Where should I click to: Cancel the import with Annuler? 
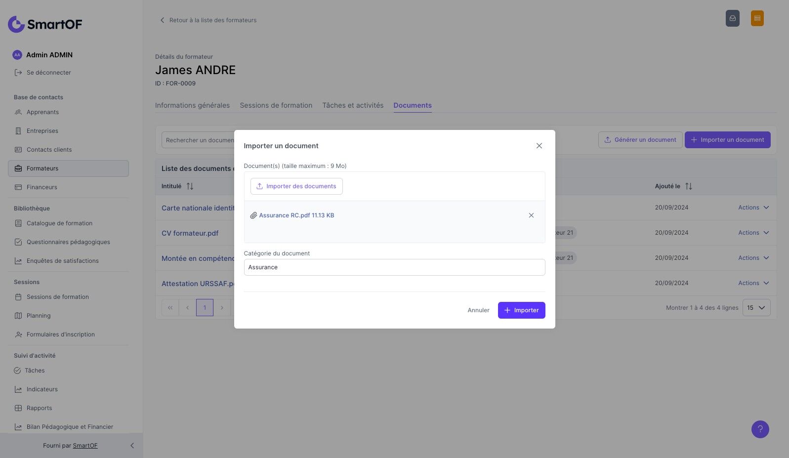pyautogui.click(x=478, y=310)
